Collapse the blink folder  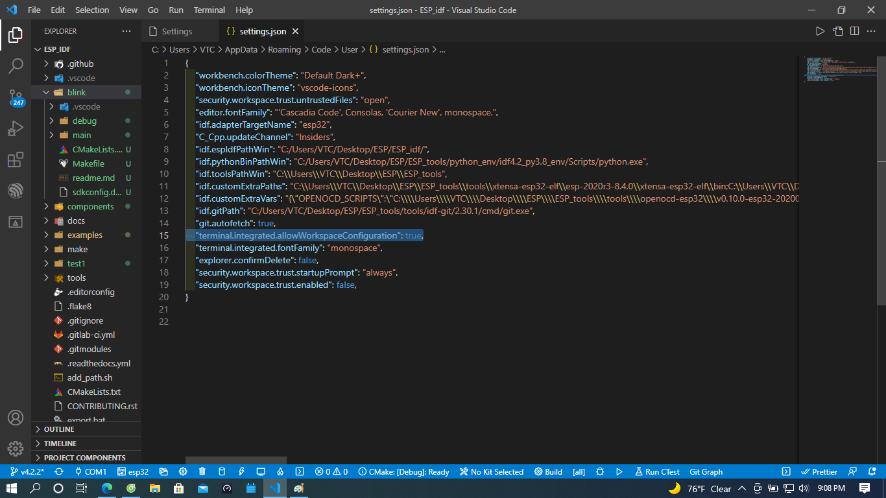pos(46,92)
